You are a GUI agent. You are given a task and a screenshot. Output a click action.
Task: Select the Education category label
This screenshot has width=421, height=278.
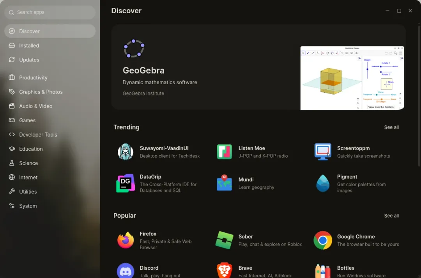(x=31, y=149)
